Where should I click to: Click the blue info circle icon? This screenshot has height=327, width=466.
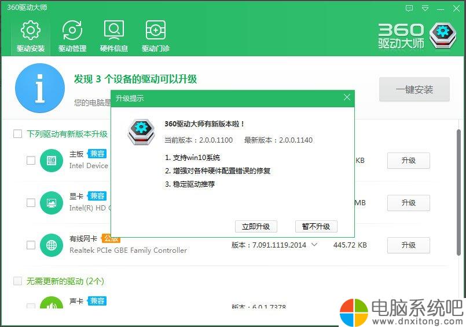(40, 88)
